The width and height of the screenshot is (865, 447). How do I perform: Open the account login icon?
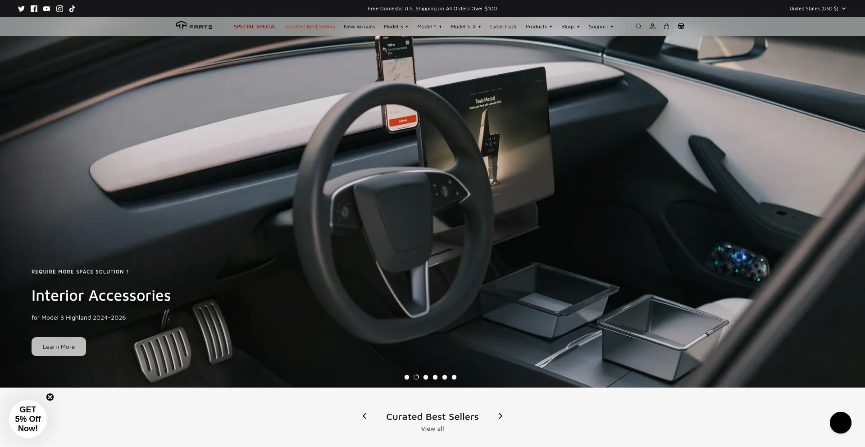click(652, 27)
